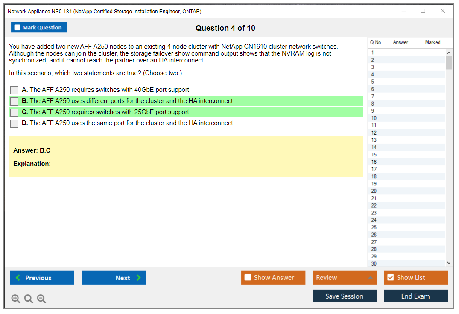
Task: Click the zoom reset magnifier icon
Action: 29,299
